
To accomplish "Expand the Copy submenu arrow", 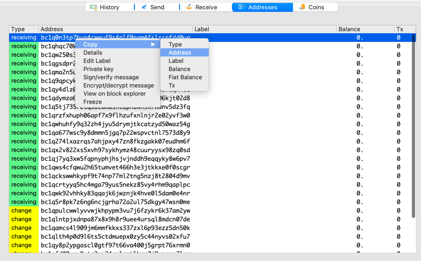I will coord(153,44).
